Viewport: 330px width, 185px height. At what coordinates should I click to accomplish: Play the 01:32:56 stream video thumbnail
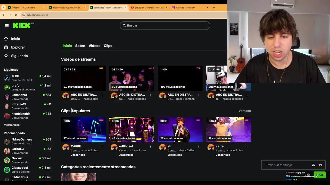tap(228, 78)
